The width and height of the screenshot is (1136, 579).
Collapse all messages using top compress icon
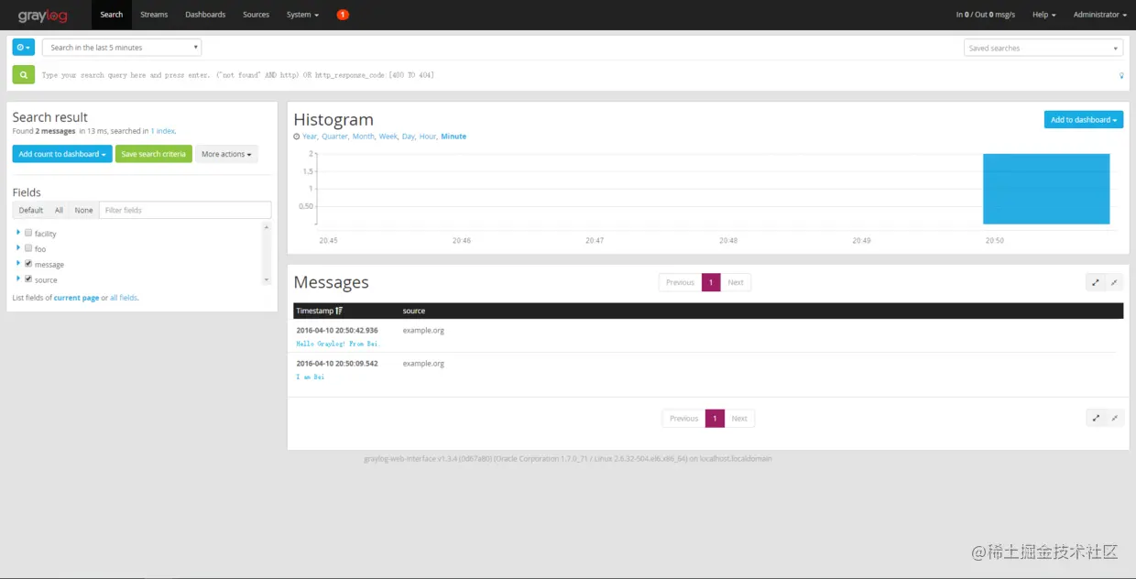tap(1114, 282)
